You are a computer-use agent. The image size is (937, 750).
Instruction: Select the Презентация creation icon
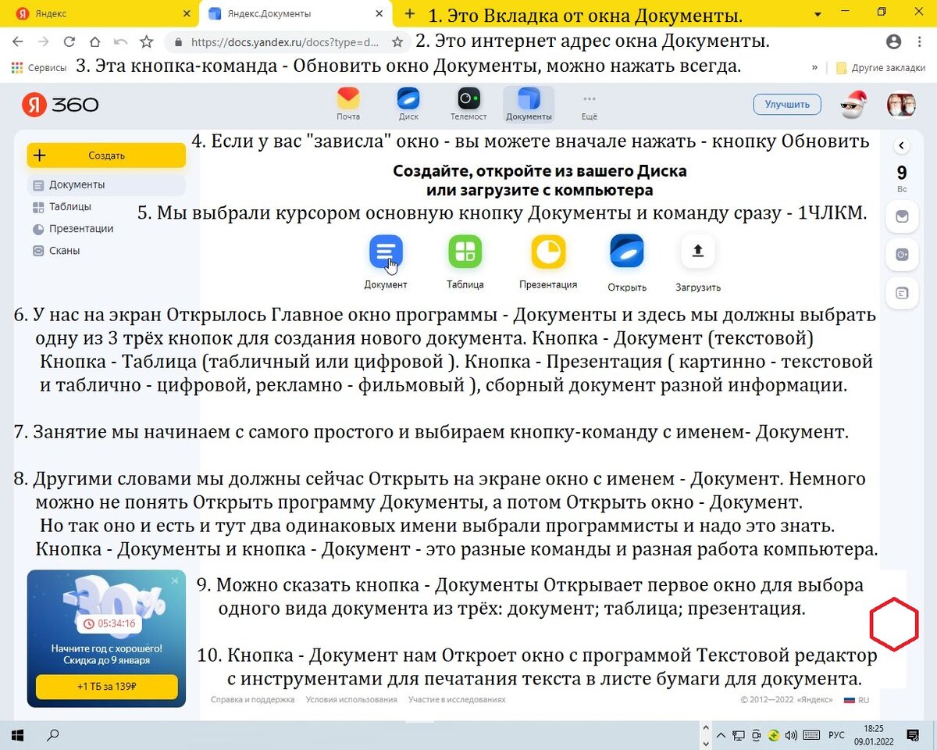548,252
